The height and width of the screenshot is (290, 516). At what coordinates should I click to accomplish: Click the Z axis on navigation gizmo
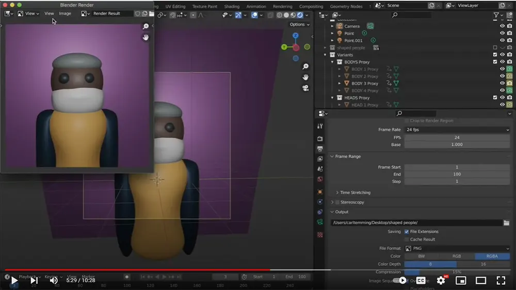[x=296, y=36]
